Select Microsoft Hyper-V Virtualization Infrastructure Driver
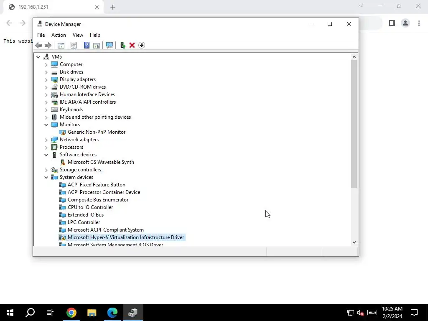Image resolution: width=428 pixels, height=321 pixels. click(126, 237)
